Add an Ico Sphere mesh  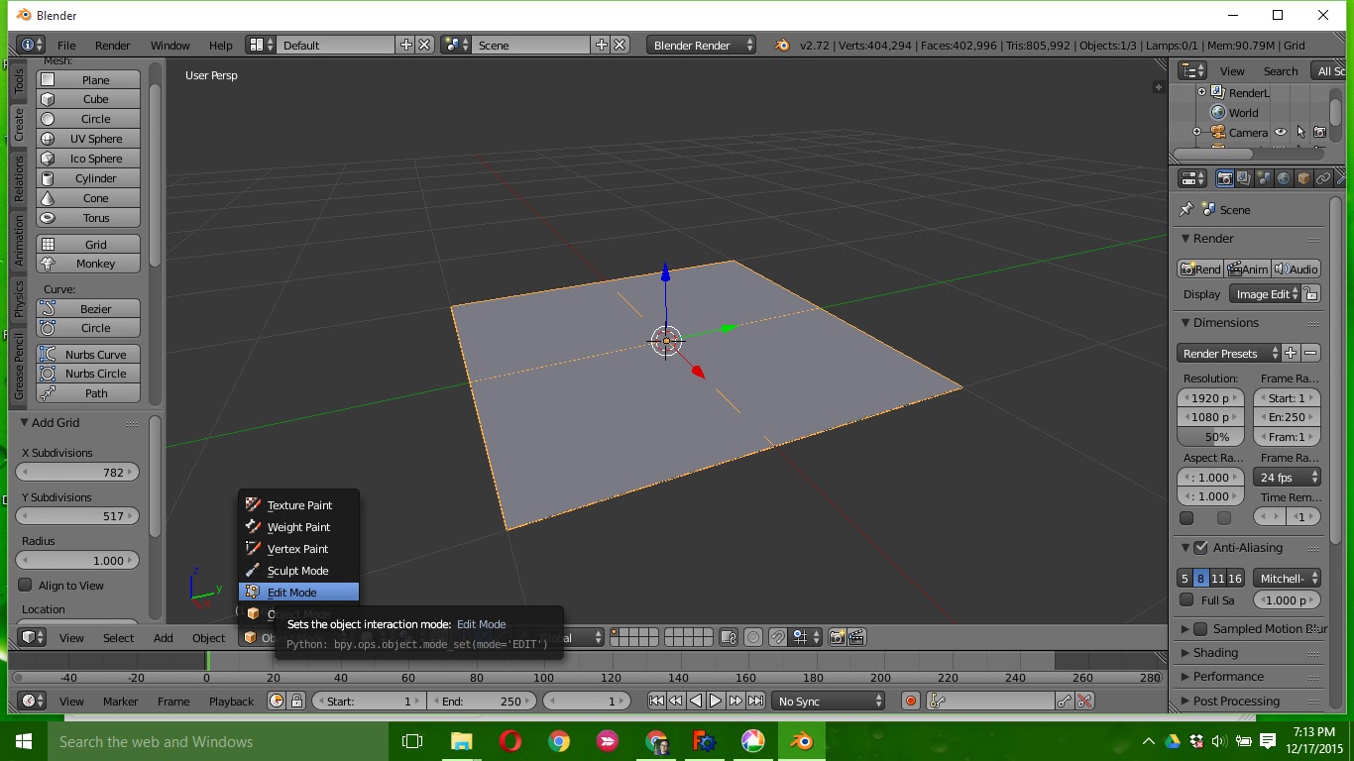point(88,159)
